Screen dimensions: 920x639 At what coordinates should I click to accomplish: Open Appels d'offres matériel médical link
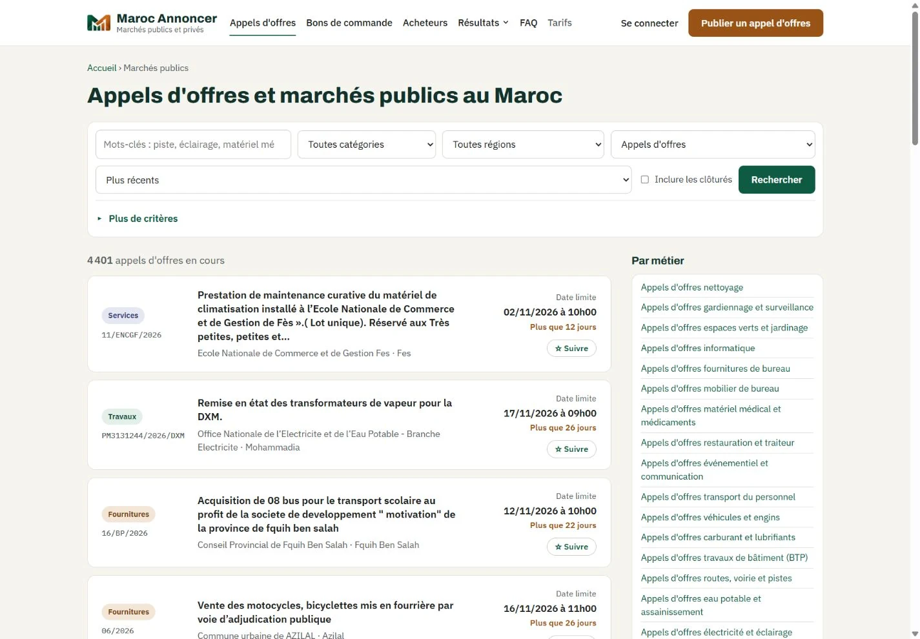[x=711, y=416]
